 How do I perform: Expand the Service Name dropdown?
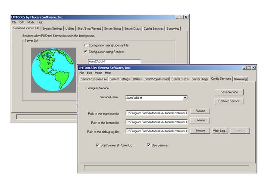(x=185, y=98)
